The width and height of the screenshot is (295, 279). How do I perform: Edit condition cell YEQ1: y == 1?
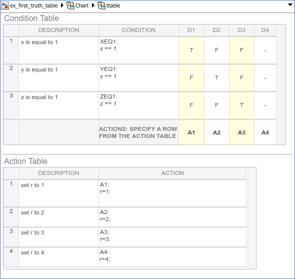[x=138, y=77]
